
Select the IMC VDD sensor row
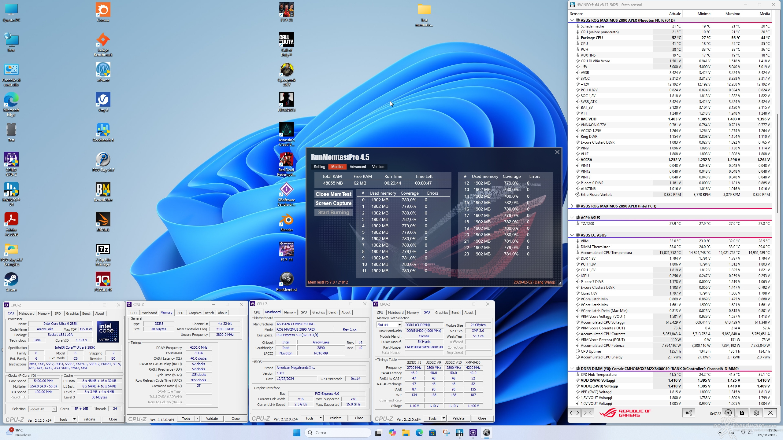click(x=670, y=119)
